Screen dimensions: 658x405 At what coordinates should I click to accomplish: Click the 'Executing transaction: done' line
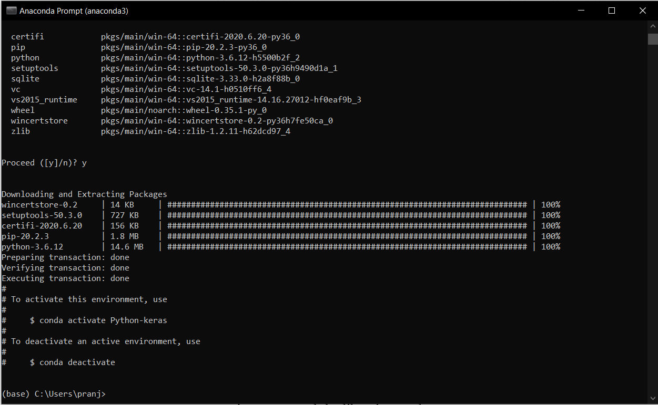pyautogui.click(x=65, y=278)
